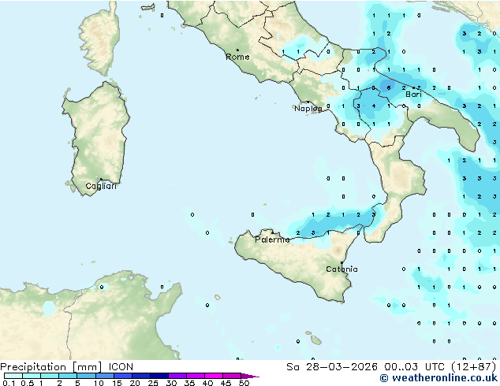Screen dimensions: 500x386
Task: Pick the 15–20 mm legend color box
Action: [122, 376]
